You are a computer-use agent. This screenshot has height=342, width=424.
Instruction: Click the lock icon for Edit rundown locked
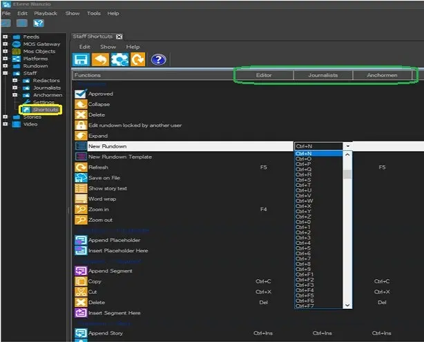[80, 125]
